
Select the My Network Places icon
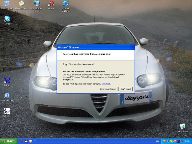pyautogui.click(x=36, y=4)
